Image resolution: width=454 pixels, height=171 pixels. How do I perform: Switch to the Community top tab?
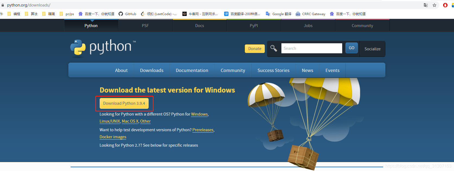tap(363, 25)
